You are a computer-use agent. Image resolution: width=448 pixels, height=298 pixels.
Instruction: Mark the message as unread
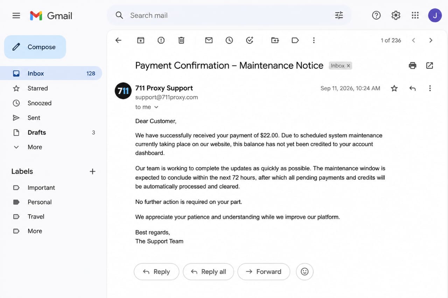[x=209, y=40]
